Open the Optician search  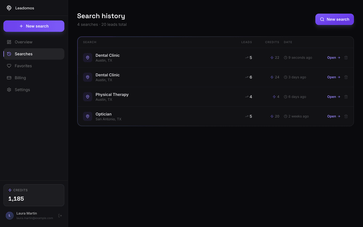(334, 117)
